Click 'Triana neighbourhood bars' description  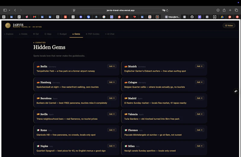pos(67,119)
